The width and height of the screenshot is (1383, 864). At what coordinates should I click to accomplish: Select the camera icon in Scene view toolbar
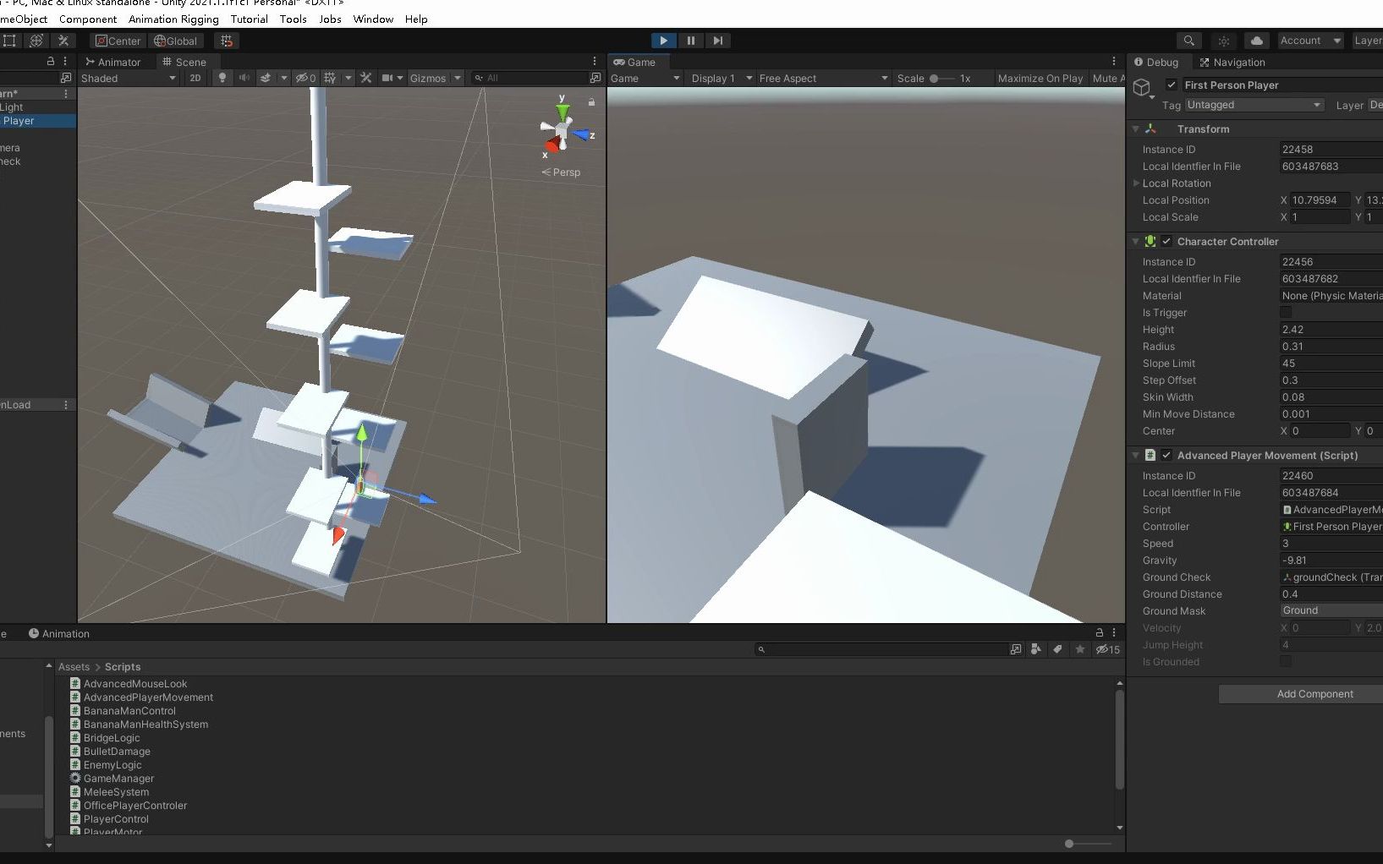tap(387, 78)
